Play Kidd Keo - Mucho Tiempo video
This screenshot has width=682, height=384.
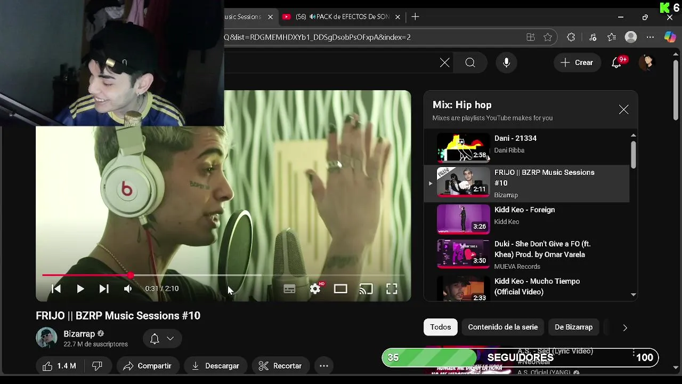pyautogui.click(x=526, y=288)
